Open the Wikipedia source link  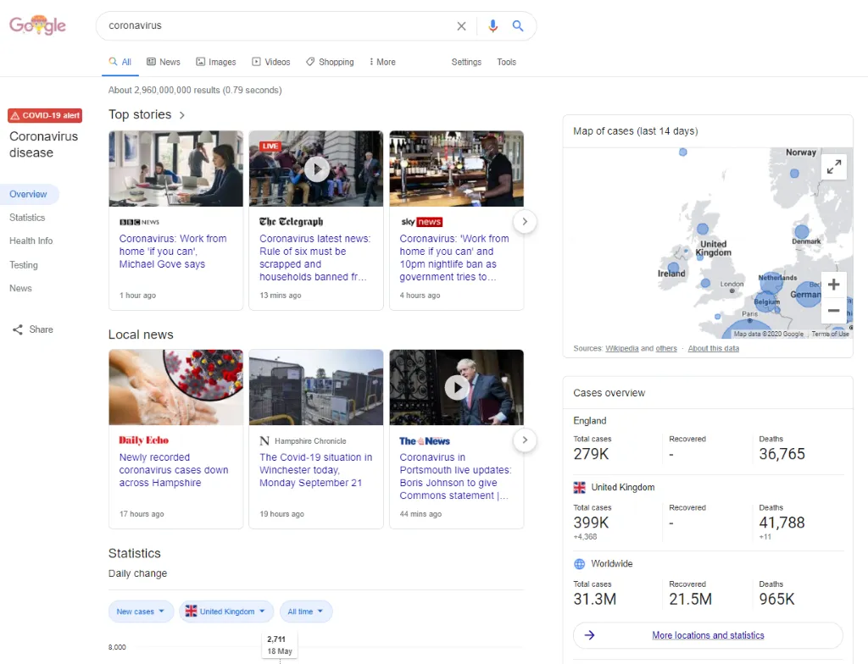[x=621, y=349]
